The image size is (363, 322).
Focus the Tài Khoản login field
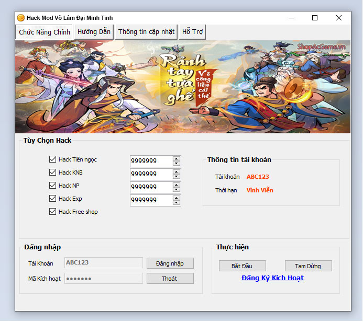tap(104, 262)
